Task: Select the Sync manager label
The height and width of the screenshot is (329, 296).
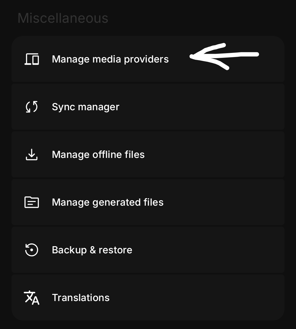Action: 86,107
